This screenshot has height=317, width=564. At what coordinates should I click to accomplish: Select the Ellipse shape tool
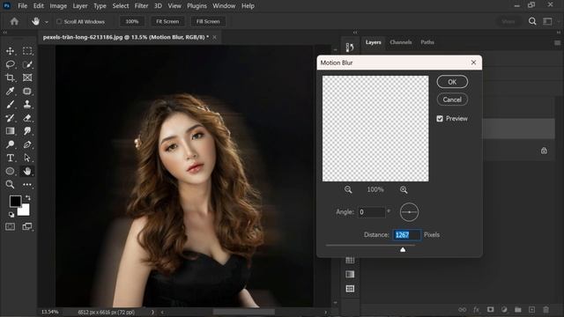(x=10, y=171)
